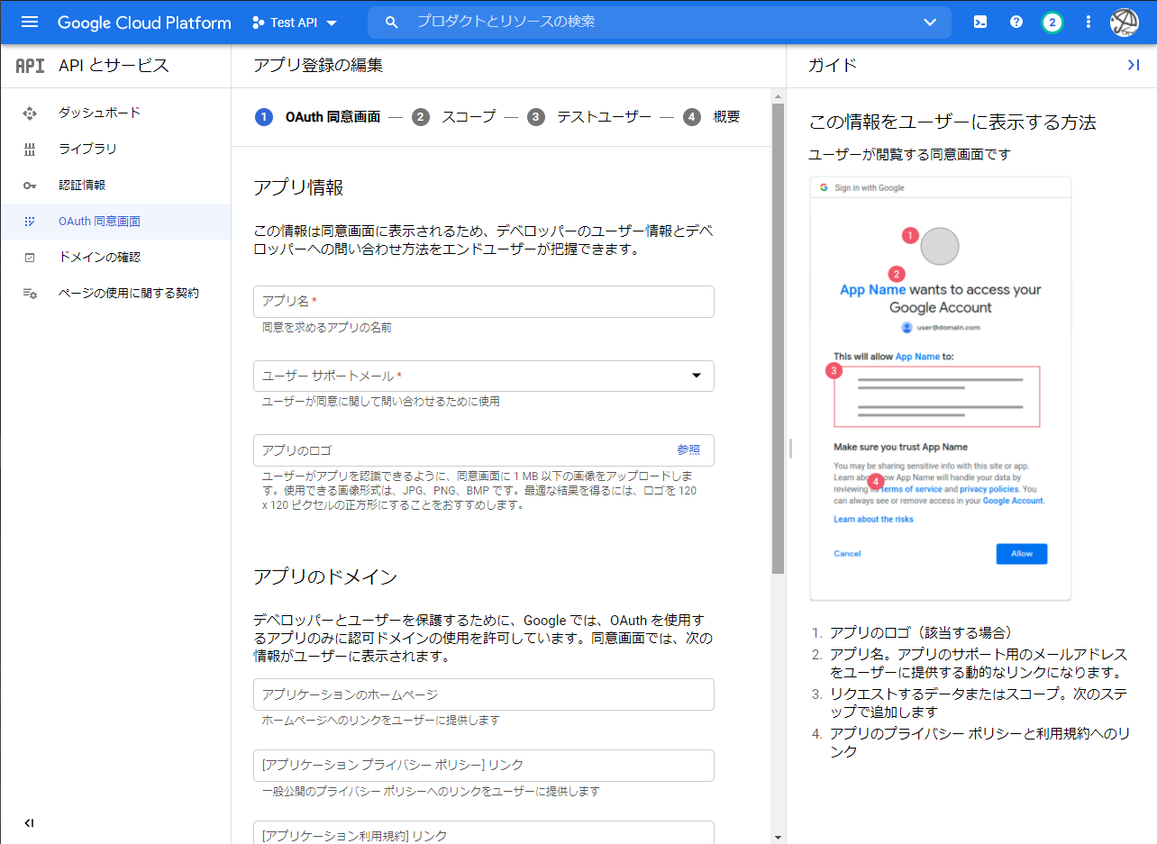Focus the アプリケーション利用規約 link field
This screenshot has height=844, width=1157.
point(484,832)
